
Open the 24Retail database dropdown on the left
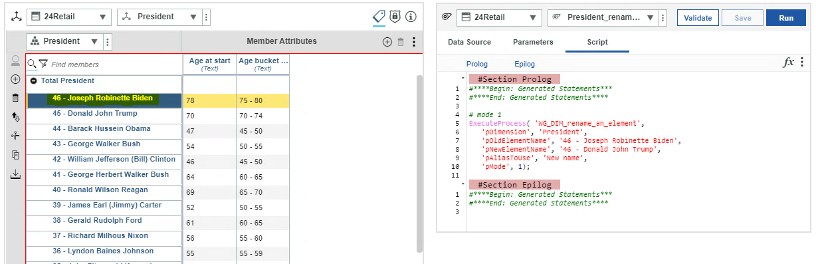pos(69,17)
